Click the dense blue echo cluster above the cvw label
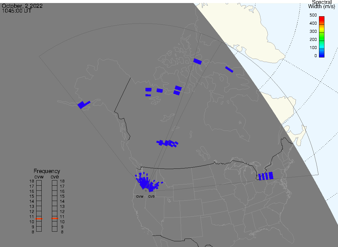This screenshot has width=338, height=247. point(143,181)
